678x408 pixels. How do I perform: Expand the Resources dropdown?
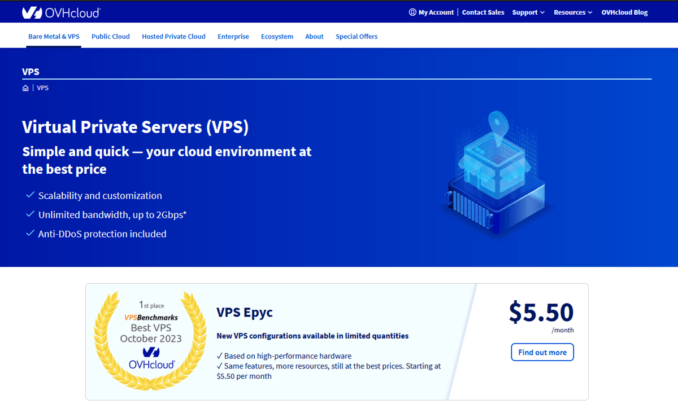(573, 12)
